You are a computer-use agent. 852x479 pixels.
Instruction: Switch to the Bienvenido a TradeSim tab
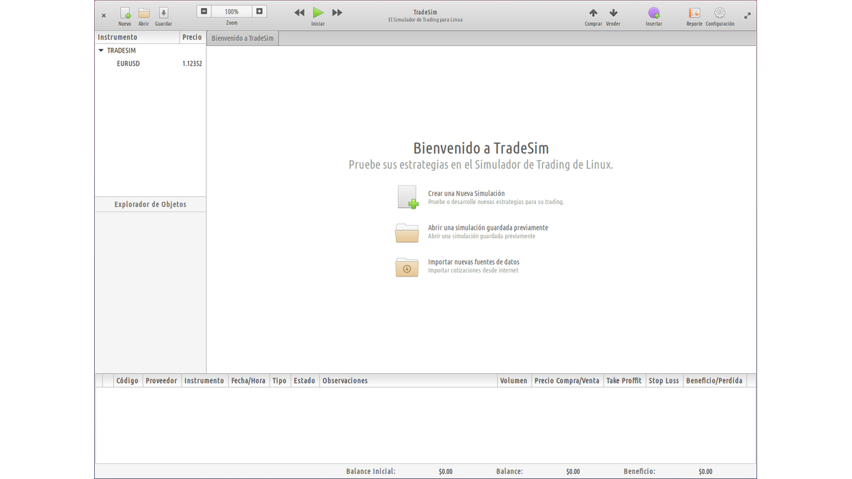click(x=242, y=38)
